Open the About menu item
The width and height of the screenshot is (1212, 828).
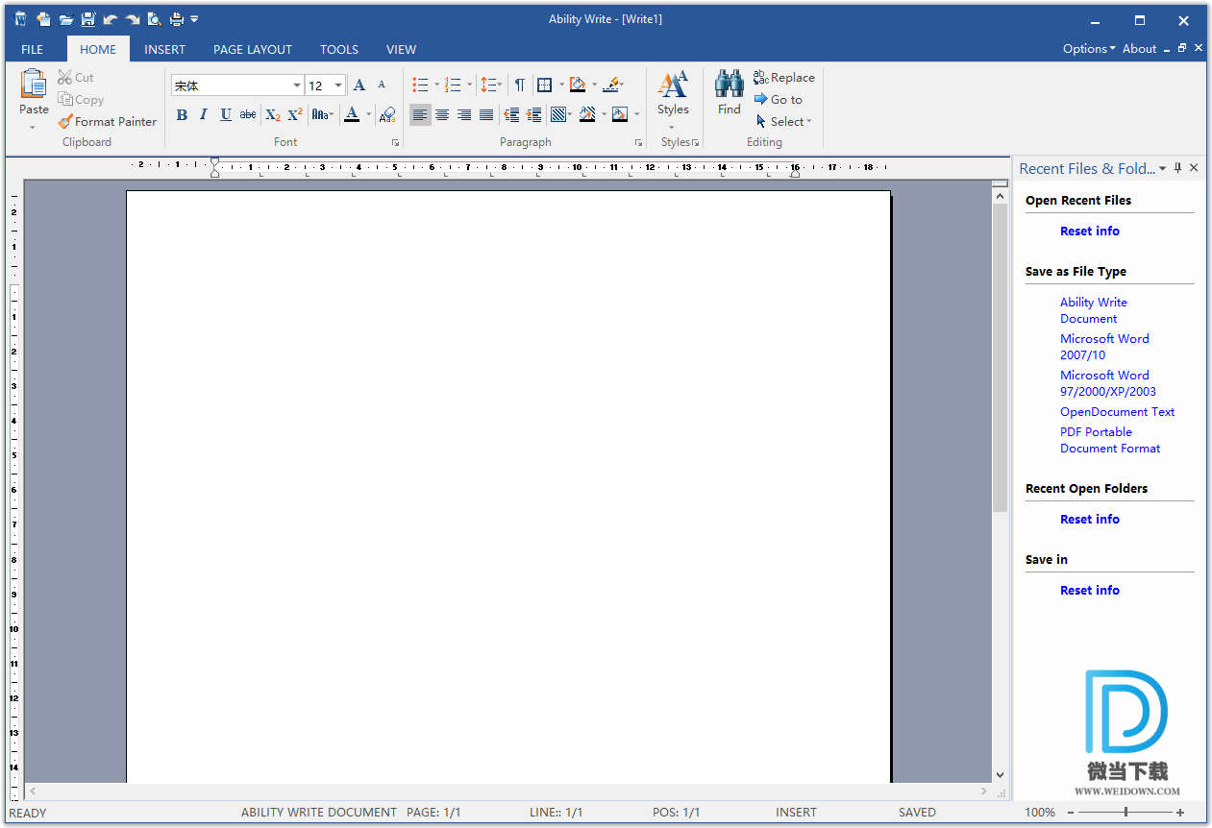(1140, 49)
